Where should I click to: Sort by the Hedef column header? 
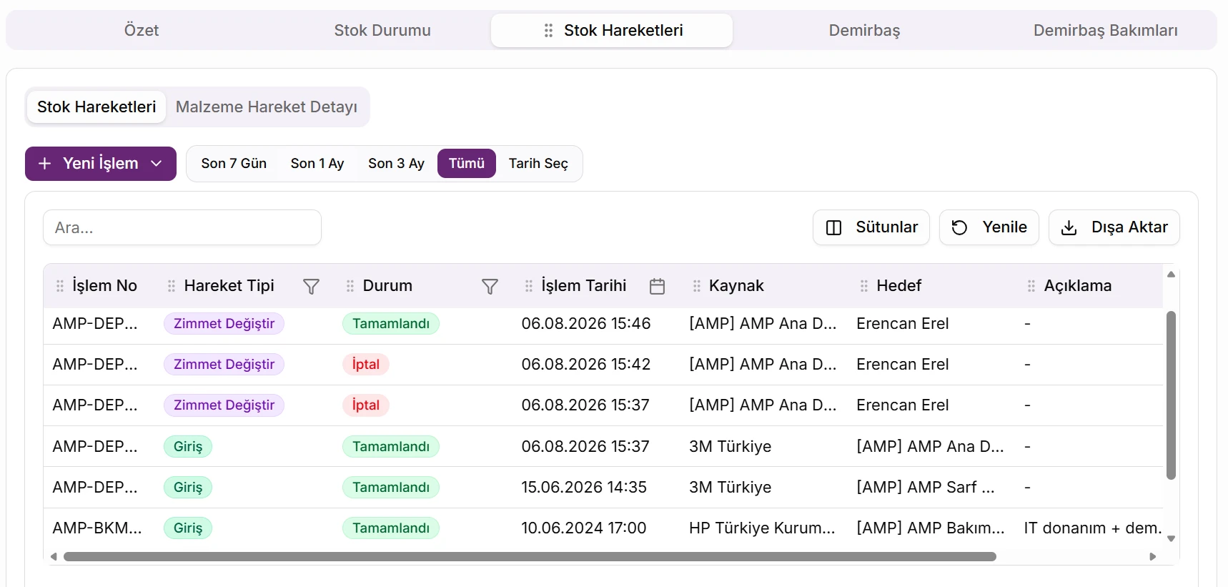coord(899,286)
